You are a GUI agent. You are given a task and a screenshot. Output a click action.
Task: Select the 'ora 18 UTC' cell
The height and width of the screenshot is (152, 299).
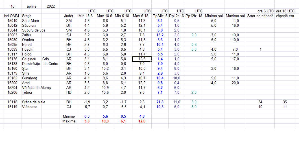tap(285, 11)
